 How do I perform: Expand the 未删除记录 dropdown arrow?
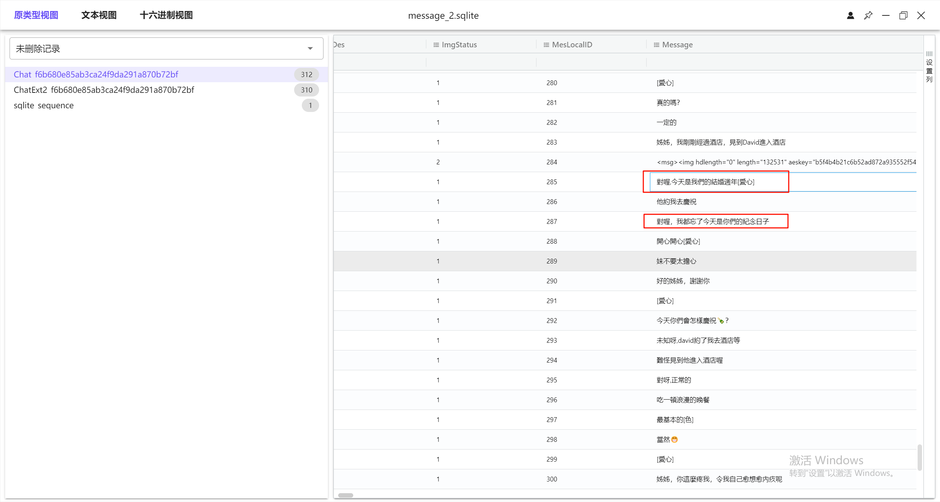pos(310,48)
